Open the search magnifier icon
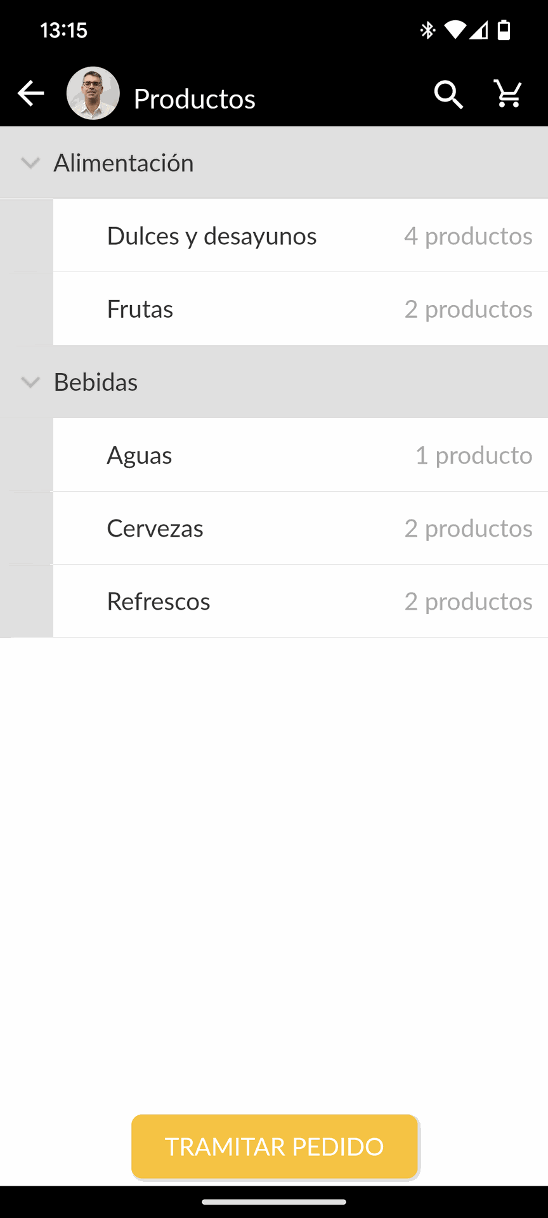 coord(448,95)
